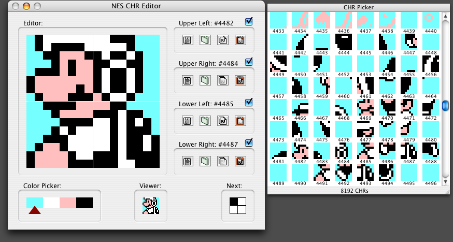The image size is (453, 242).
Task: Select CHR tile 4486 in CHR Picker
Action: tap(387, 151)
